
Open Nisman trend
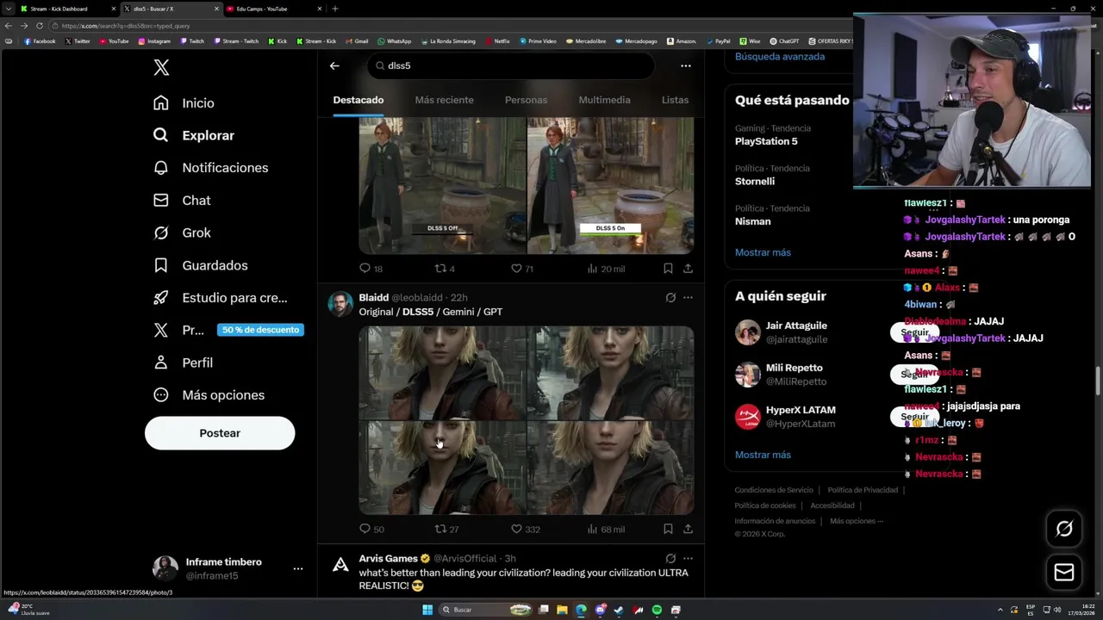point(752,221)
